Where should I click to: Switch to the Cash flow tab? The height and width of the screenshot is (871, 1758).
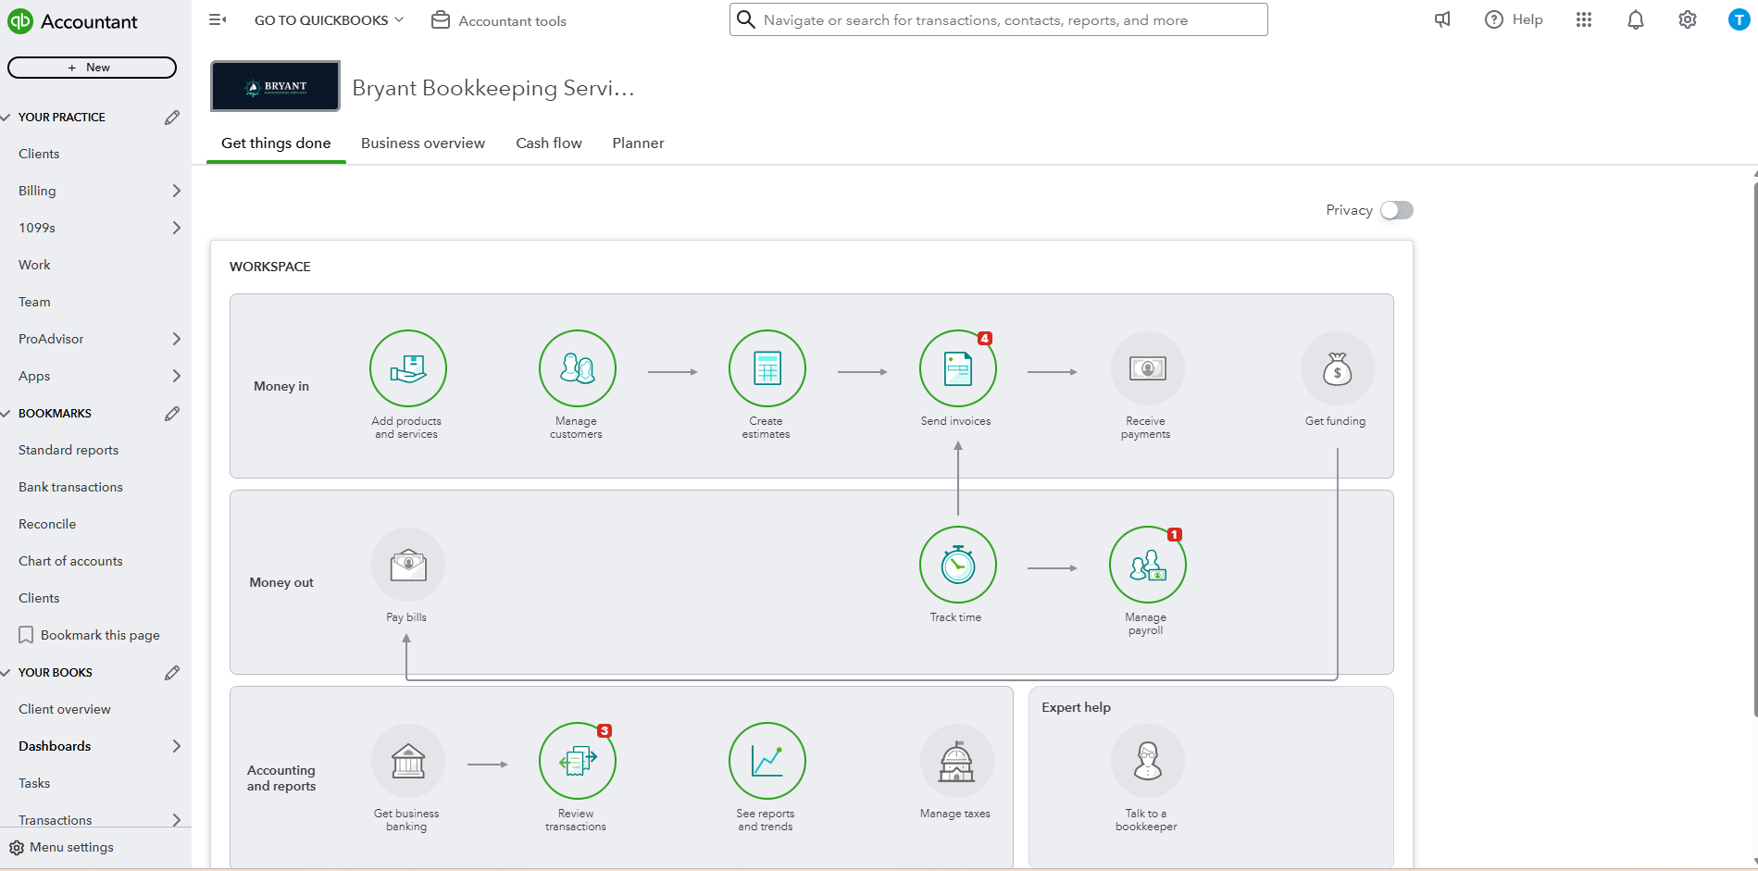tap(549, 143)
